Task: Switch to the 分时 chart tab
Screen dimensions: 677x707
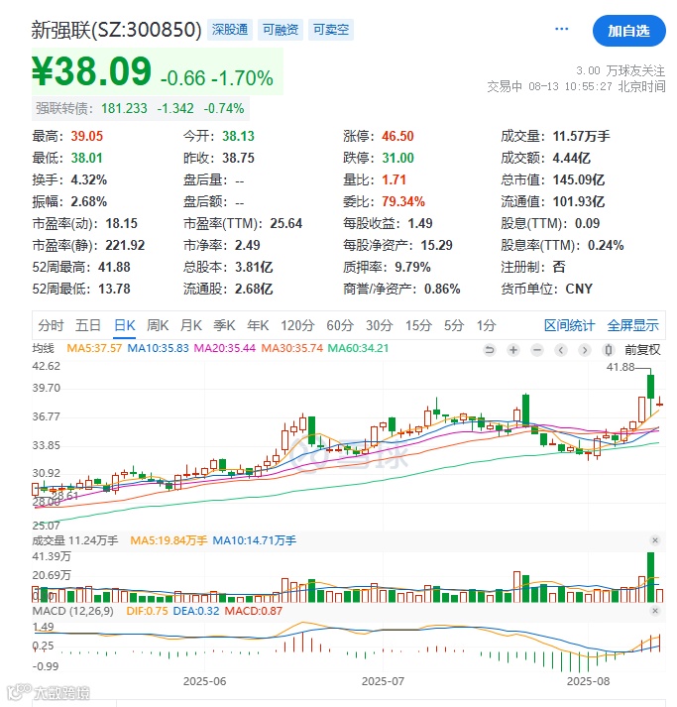Action: point(51,325)
